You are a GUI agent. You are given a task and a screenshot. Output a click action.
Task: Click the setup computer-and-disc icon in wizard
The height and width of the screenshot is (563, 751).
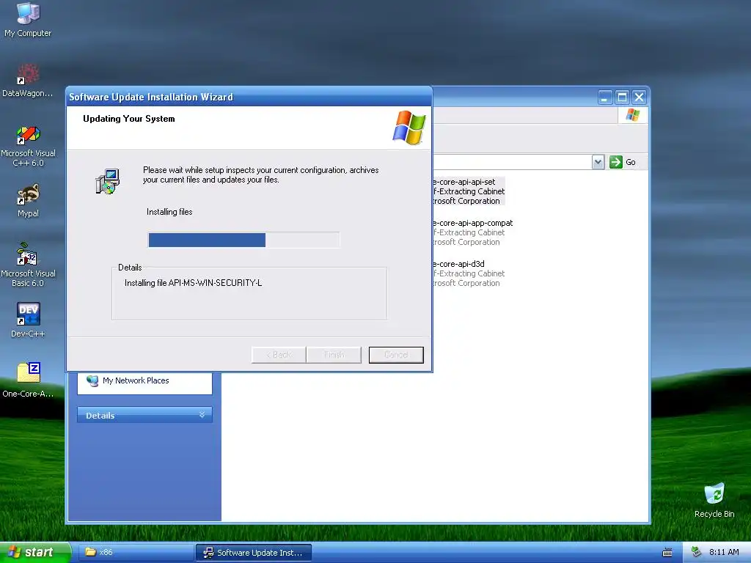tap(107, 182)
